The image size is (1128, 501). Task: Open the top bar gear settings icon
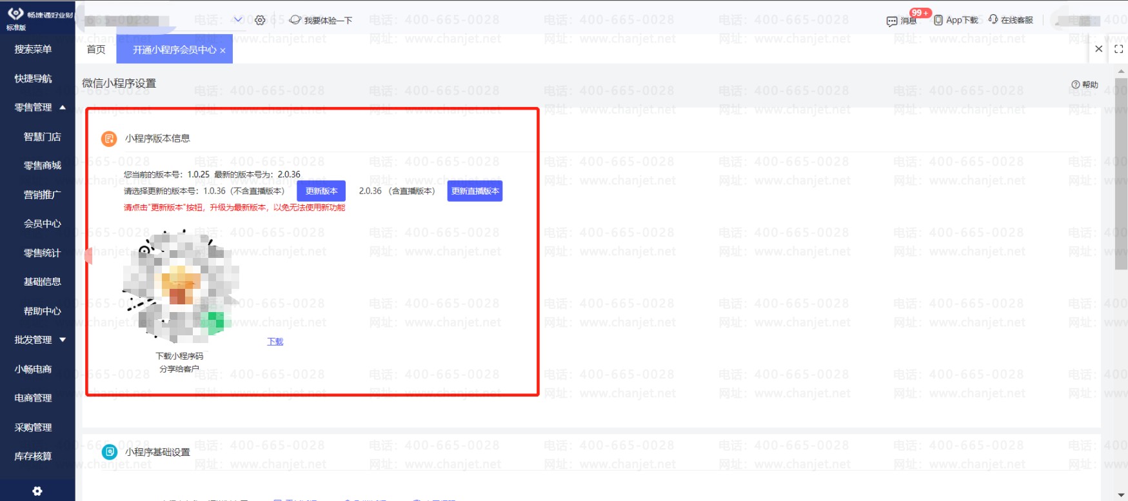point(260,20)
